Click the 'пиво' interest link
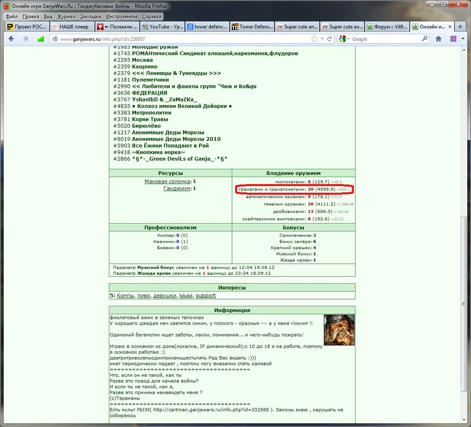Screen dimensions: 471x427 pyautogui.click(x=144, y=296)
